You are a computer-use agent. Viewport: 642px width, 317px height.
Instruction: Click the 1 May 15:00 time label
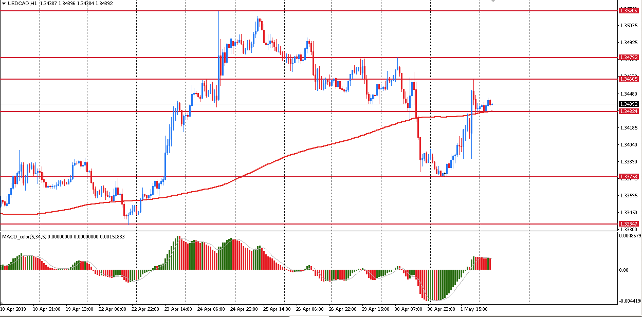[x=474, y=309]
